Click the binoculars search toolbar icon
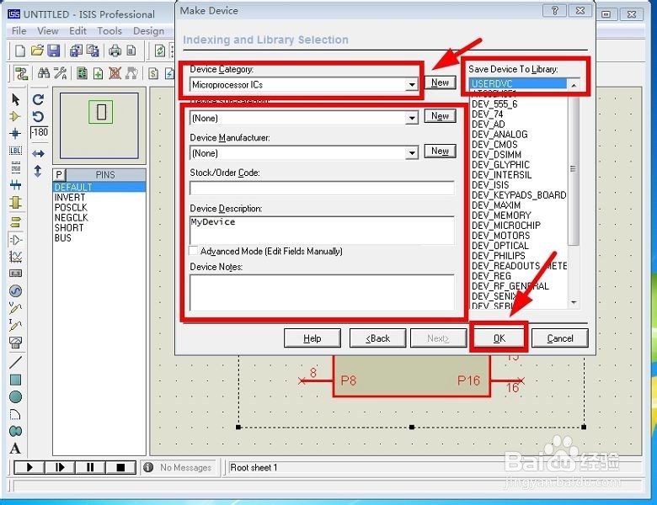 pyautogui.click(x=44, y=73)
